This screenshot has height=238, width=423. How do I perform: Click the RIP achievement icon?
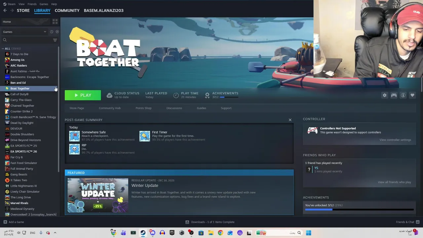74,149
